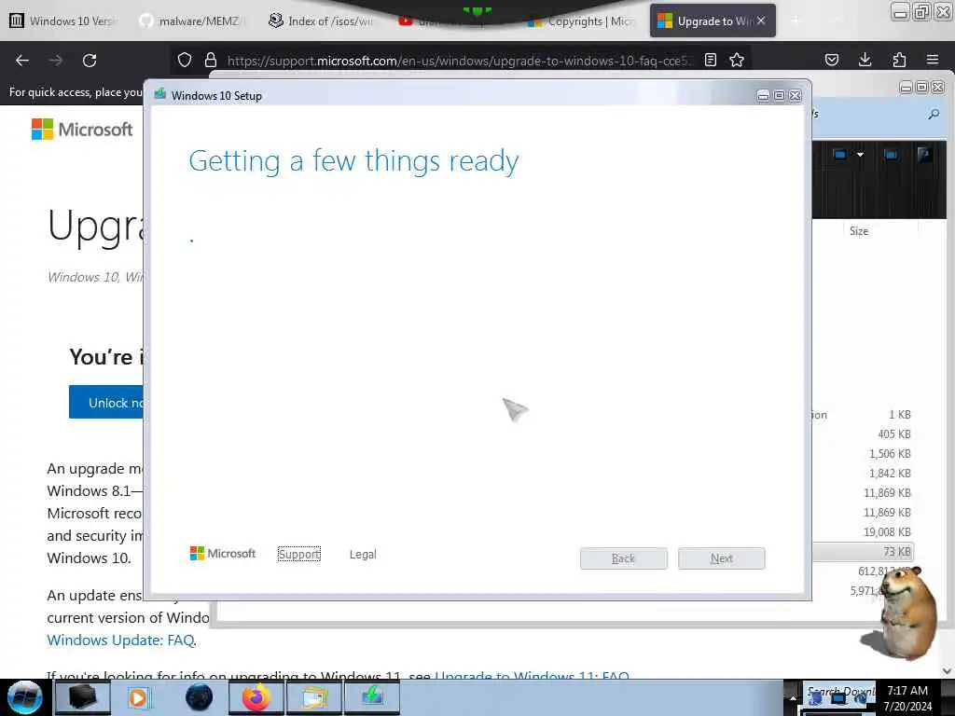Switch to Windows 10 Version tab
The width and height of the screenshot is (955, 716).
63,21
